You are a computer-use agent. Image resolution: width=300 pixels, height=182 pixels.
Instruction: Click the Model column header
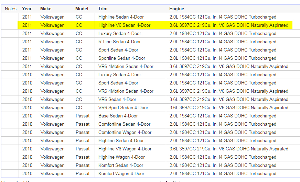[82, 9]
